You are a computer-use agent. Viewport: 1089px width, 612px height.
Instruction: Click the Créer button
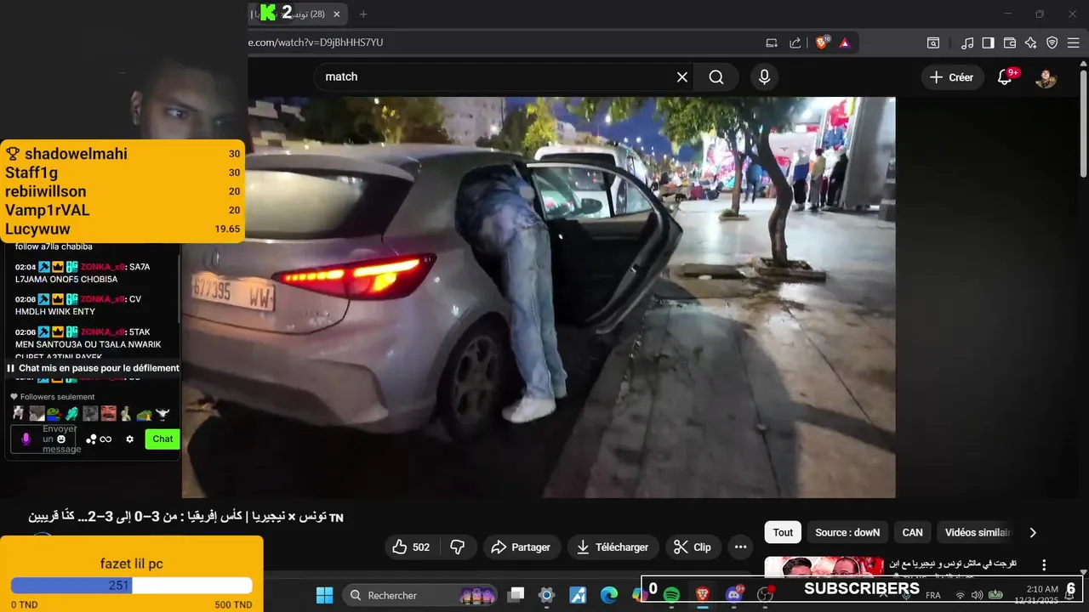[951, 77]
